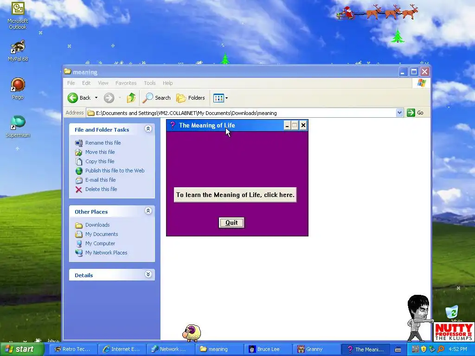Click E-mail this file
Image resolution: width=475 pixels, height=356 pixels.
click(x=101, y=180)
